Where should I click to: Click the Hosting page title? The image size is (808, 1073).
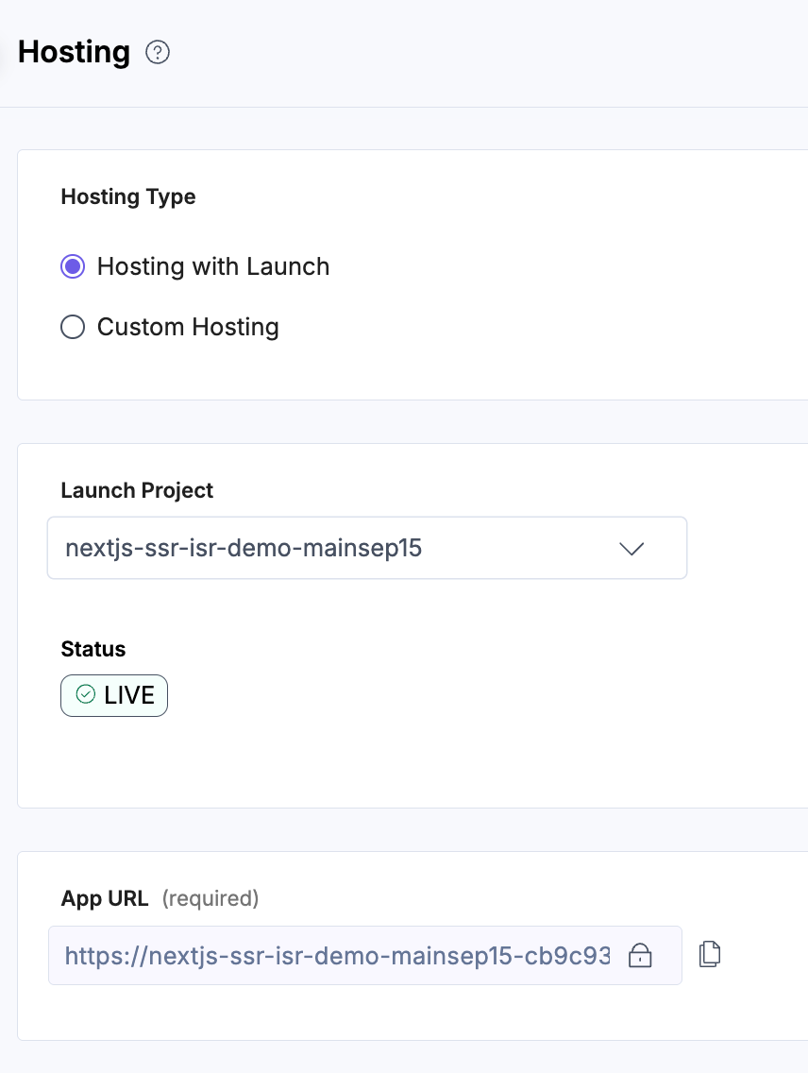click(x=74, y=52)
